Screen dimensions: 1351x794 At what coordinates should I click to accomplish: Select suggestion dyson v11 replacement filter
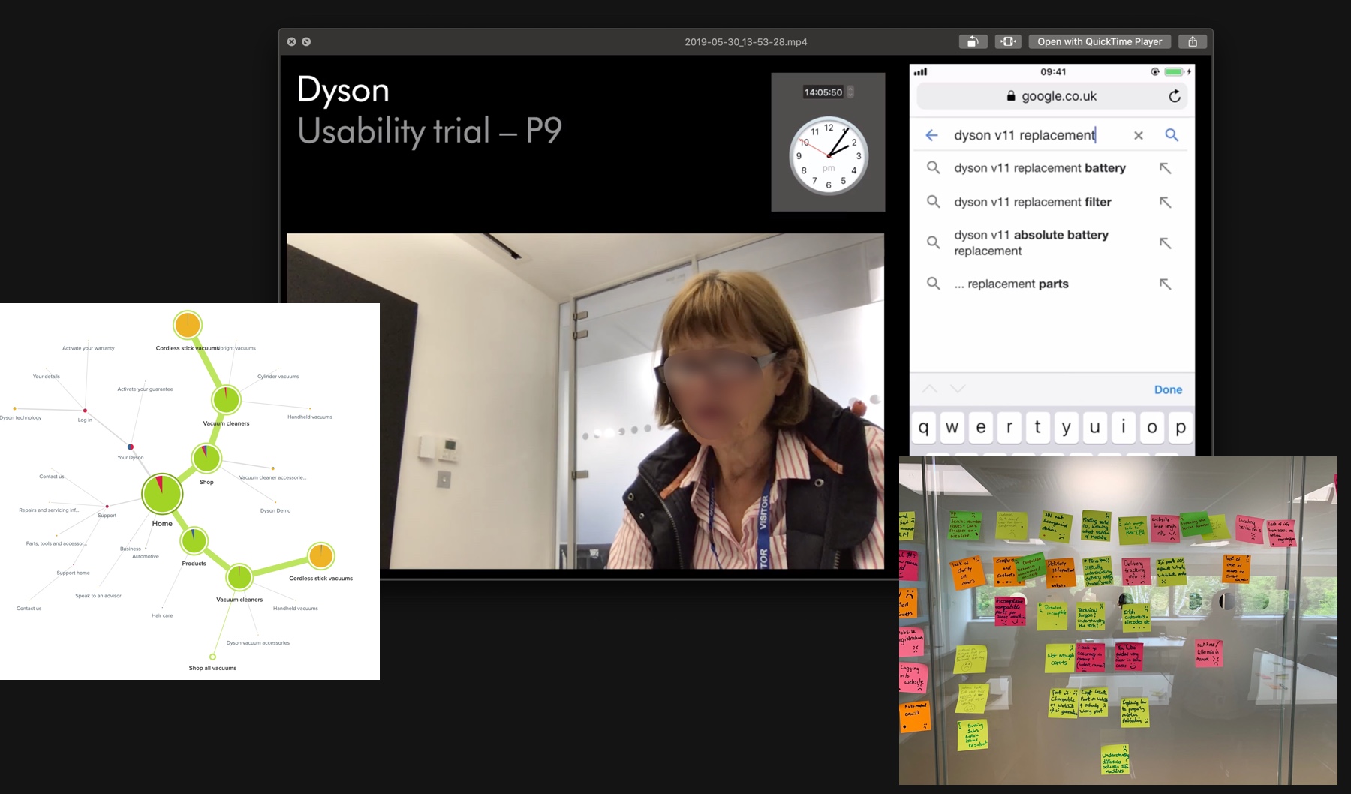click(x=1033, y=202)
